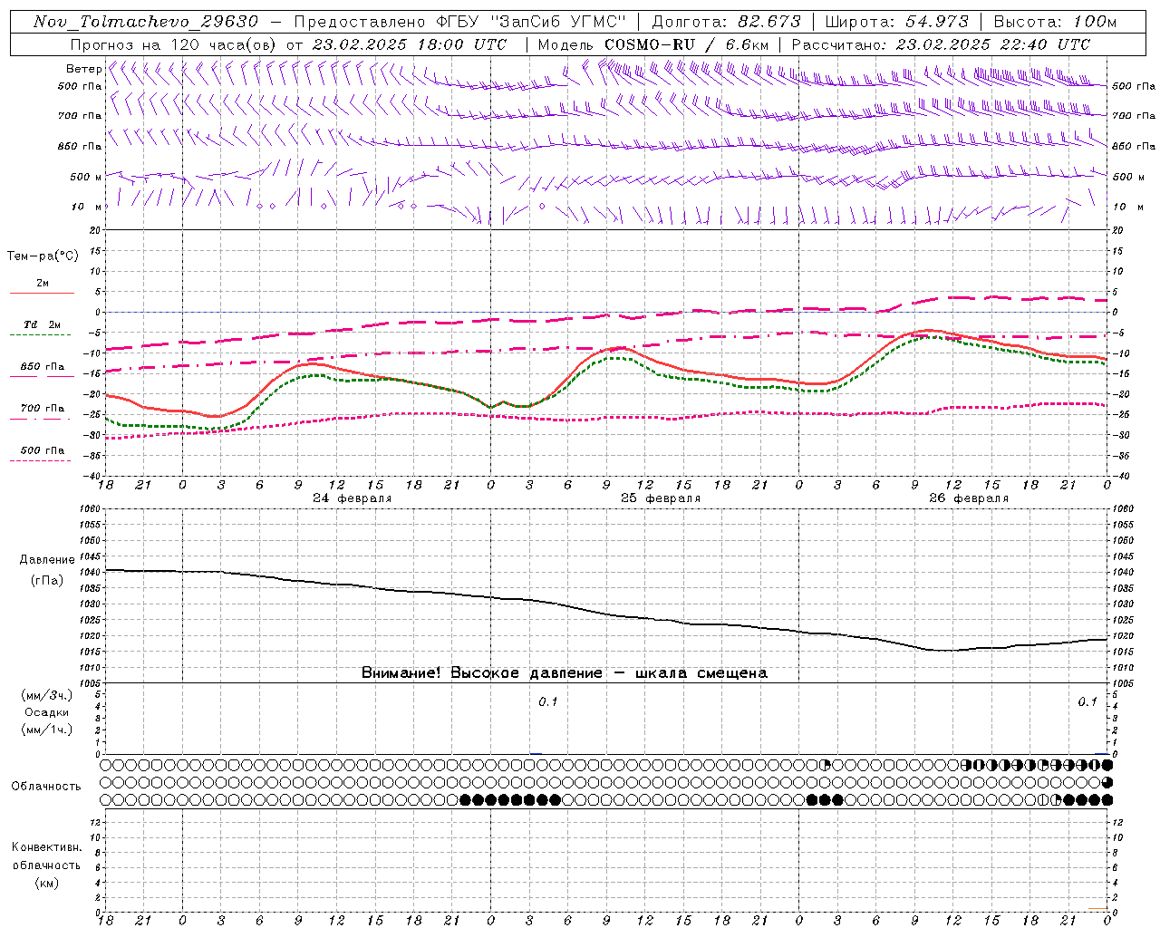This screenshot has height=928, width=1160.
Task: Click the line sample under the '2м' legend entry
Action: [42, 293]
